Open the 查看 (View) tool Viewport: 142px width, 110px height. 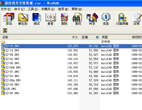[x=51, y=19]
